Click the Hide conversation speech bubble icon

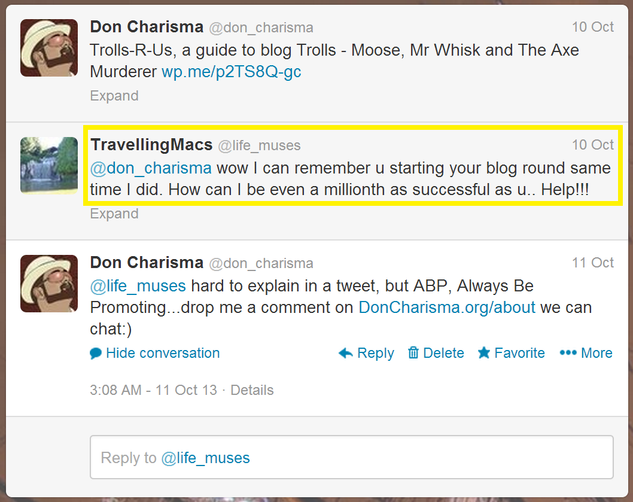point(96,354)
